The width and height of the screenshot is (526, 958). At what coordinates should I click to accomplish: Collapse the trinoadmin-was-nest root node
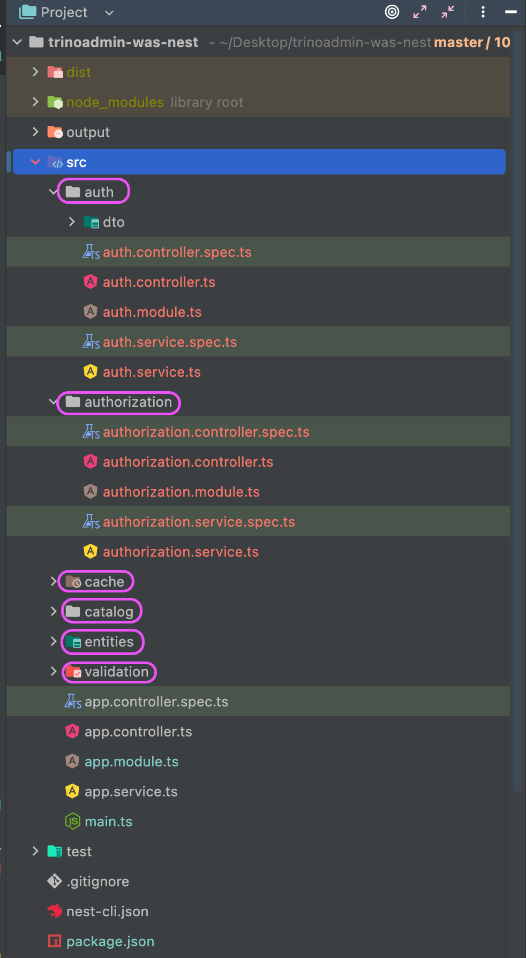(17, 42)
